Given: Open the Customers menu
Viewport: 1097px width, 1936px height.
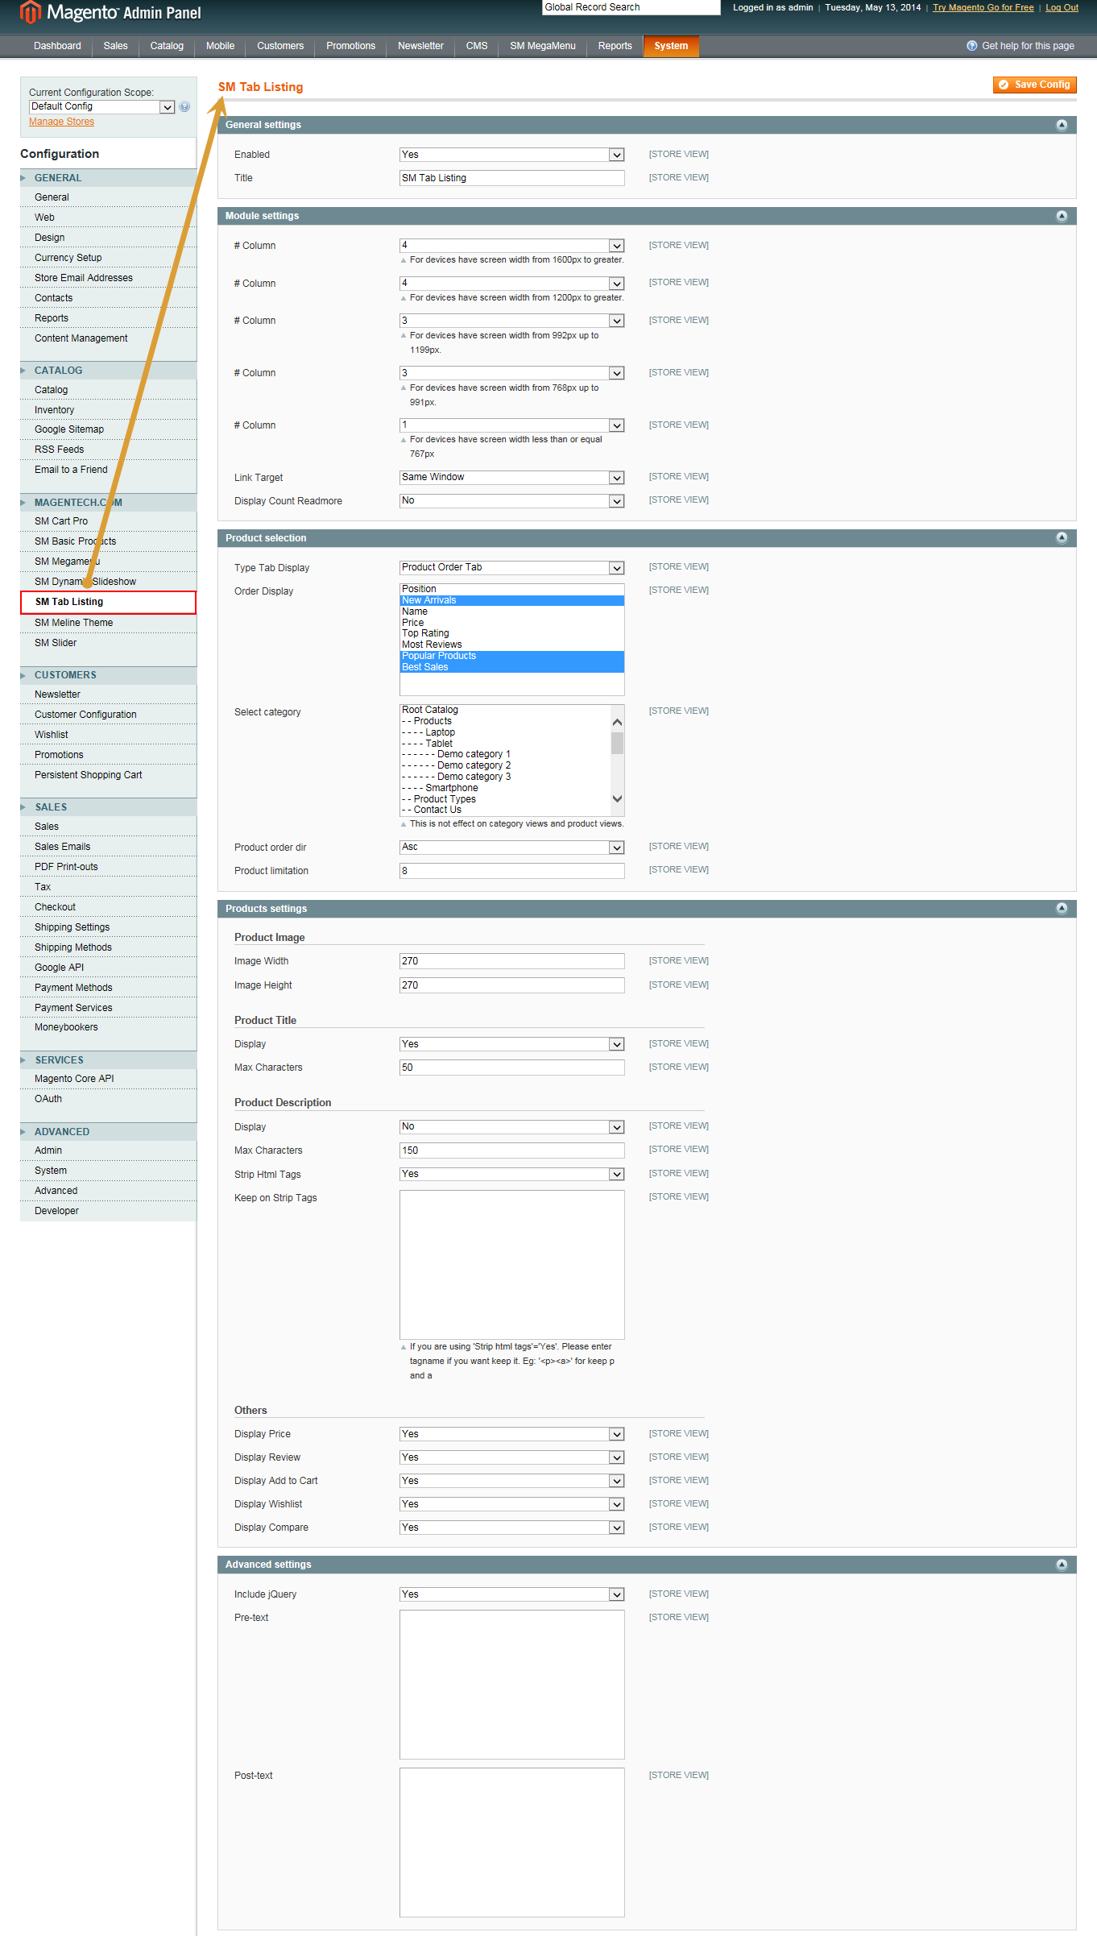Looking at the screenshot, I should [x=280, y=46].
